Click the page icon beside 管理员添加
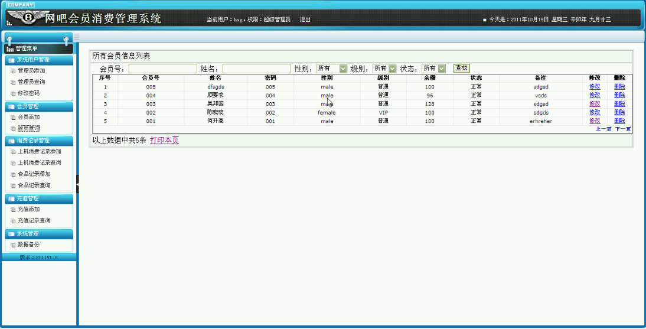 [13, 71]
